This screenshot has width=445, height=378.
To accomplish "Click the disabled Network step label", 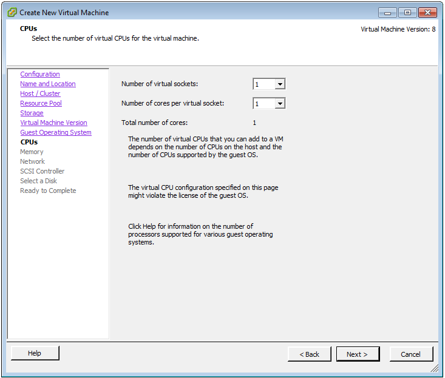I will [x=32, y=161].
